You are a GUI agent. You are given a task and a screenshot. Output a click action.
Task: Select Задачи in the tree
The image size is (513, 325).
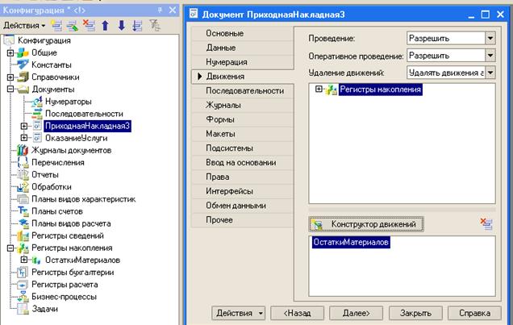(45, 309)
